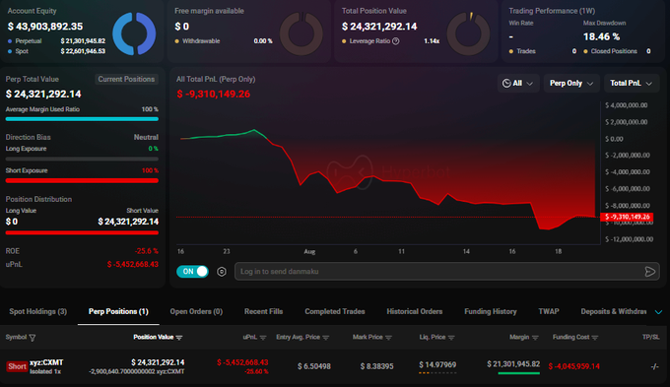Switch to Spot Holdings (3) tab
Viewport: 670px width, 387px height.
coord(38,311)
